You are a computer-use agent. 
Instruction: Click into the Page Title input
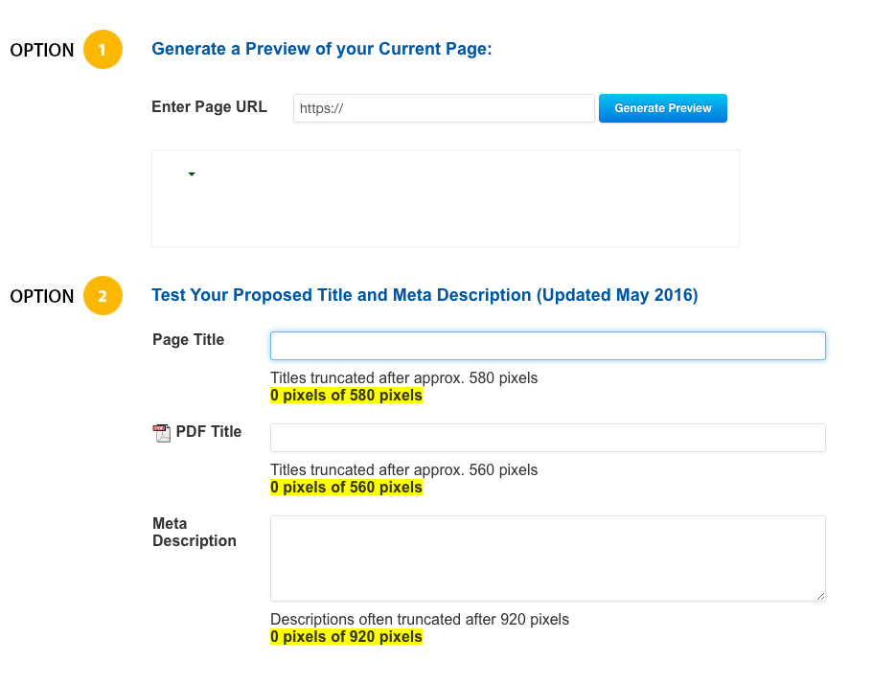coord(547,346)
